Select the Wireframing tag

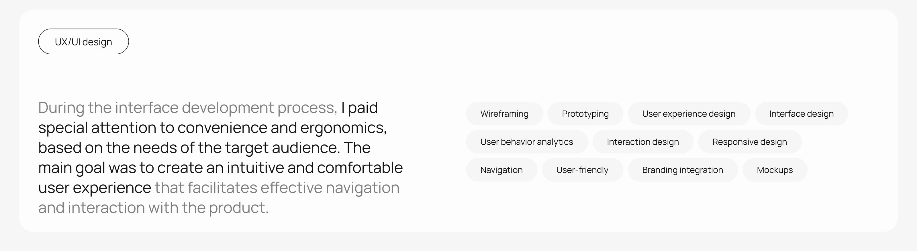tap(504, 113)
